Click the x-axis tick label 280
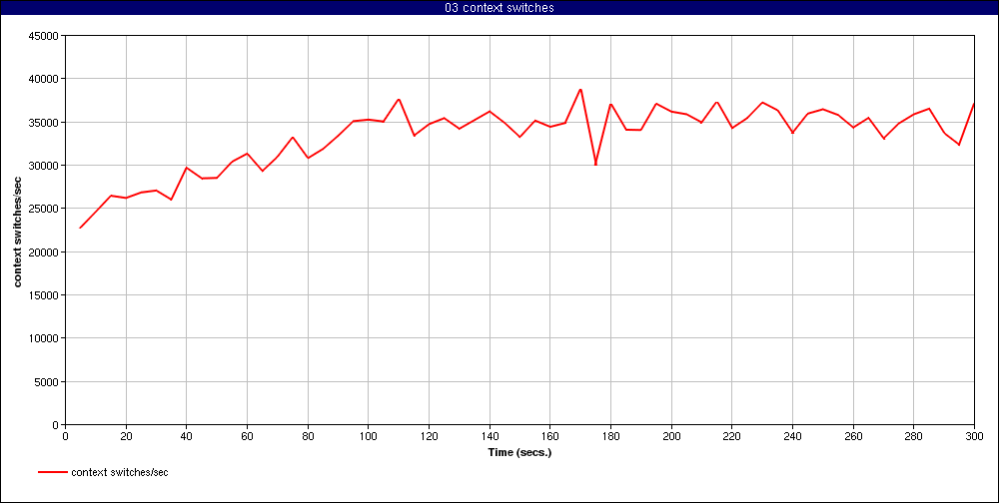999x503 pixels. 914,436
